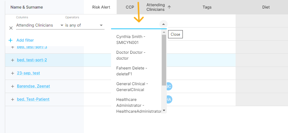Click the dropdown list scrollbar down arrow
288x133 pixels.
[164, 111]
